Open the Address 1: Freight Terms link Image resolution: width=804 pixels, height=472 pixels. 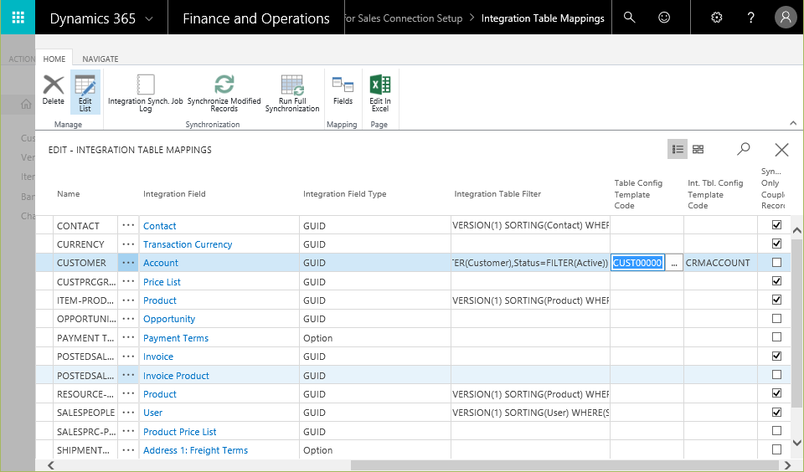coord(195,450)
